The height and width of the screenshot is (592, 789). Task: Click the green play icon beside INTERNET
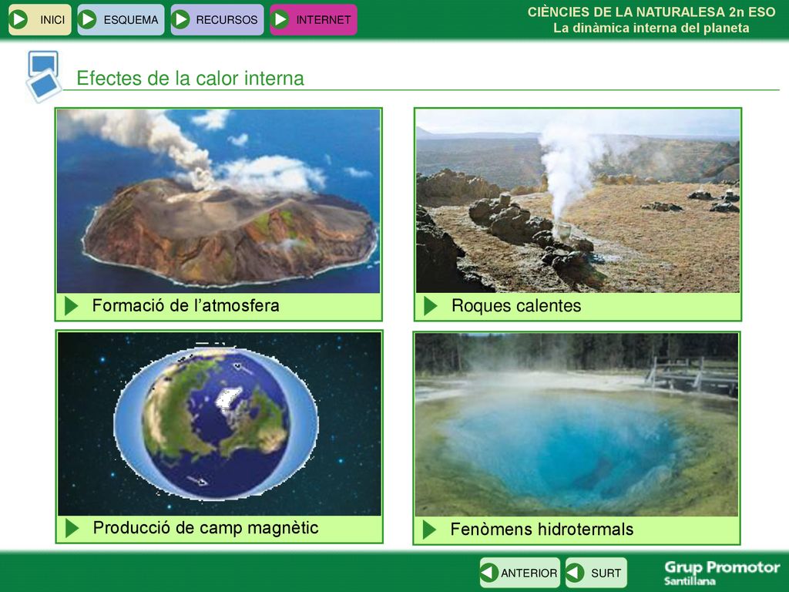(280, 19)
